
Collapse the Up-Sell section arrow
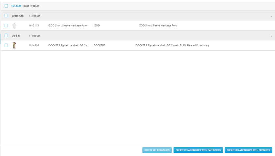click(271, 36)
